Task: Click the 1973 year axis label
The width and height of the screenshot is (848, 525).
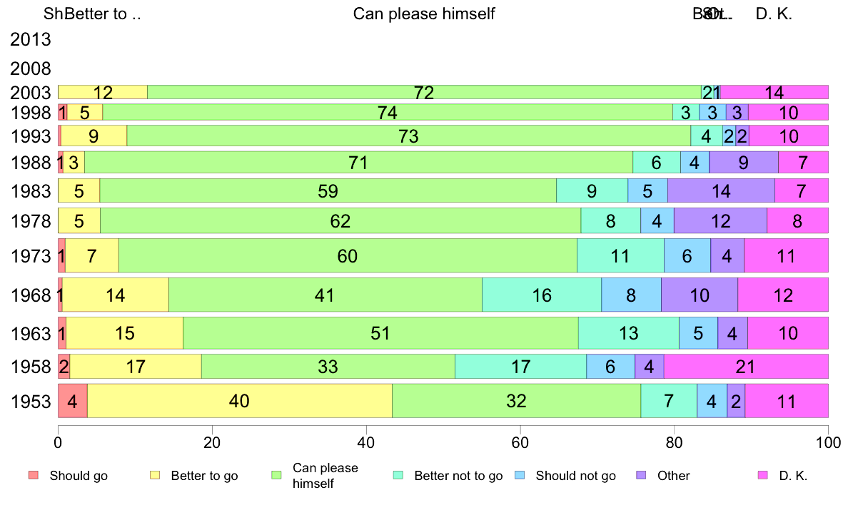Action: click(x=30, y=256)
